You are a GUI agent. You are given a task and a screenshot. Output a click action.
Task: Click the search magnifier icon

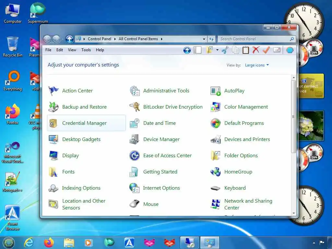click(x=292, y=39)
